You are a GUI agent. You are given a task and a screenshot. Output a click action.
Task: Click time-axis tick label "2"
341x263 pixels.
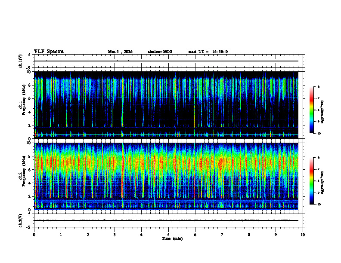pyautogui.click(x=88, y=235)
